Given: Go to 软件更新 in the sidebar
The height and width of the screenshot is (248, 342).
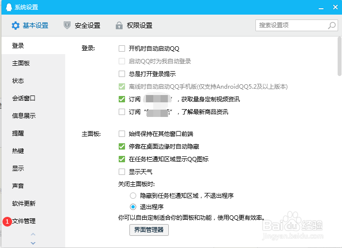Looking at the screenshot, I should coord(34,204).
